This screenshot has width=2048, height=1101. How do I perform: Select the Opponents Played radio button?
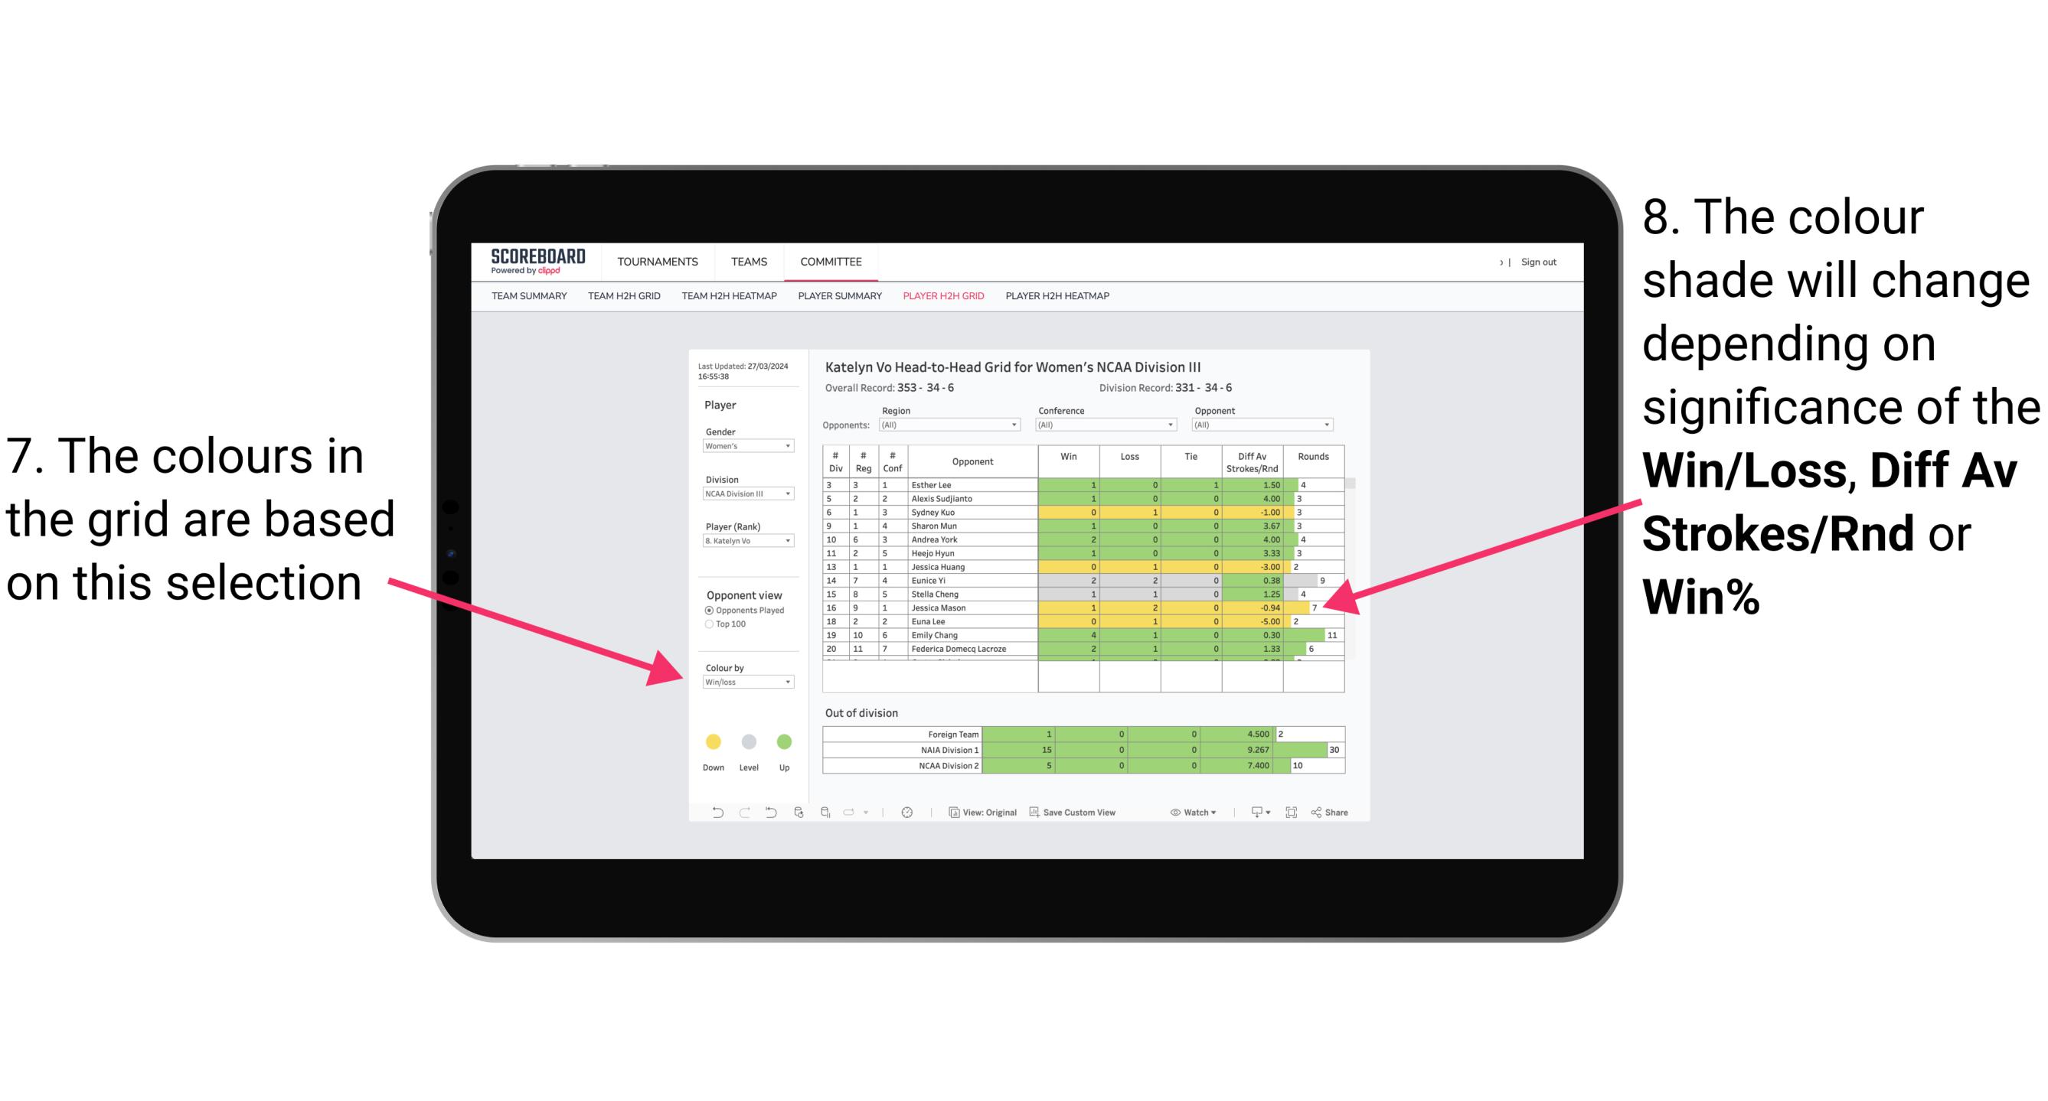(x=704, y=610)
